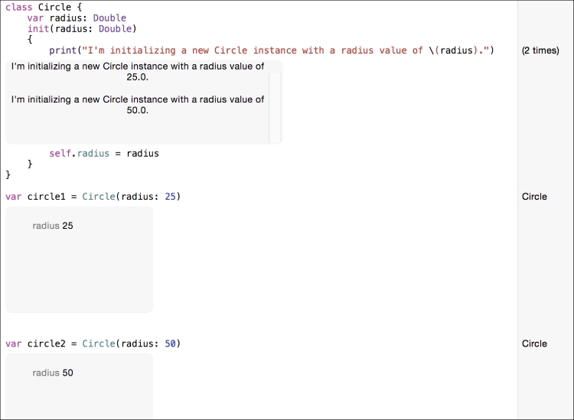
Task: Click the "radius 25" inline result
Action: (x=53, y=226)
